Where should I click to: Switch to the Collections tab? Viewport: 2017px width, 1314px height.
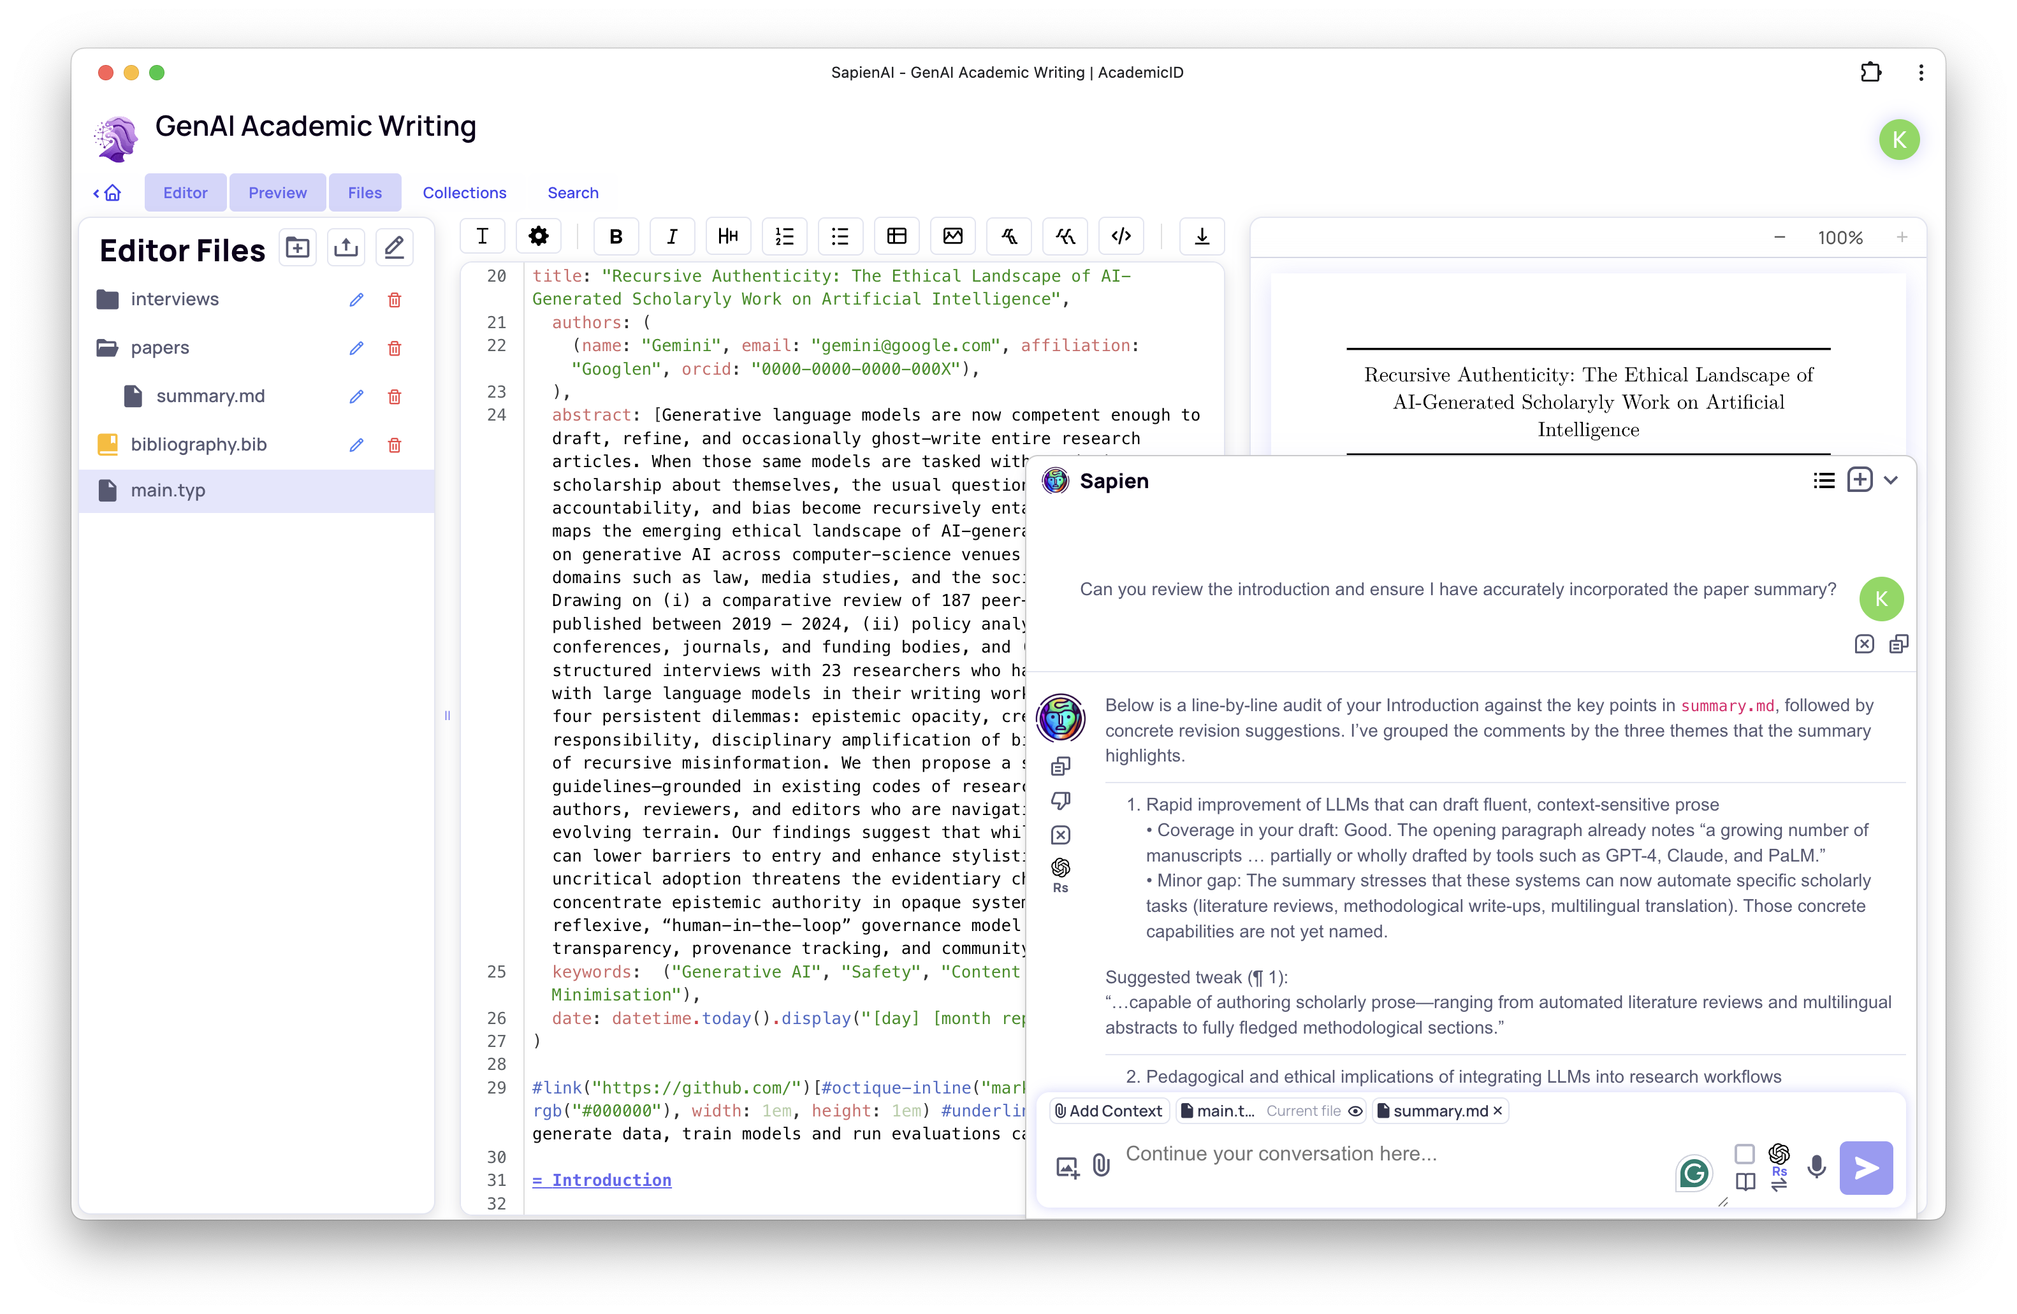pos(465,192)
